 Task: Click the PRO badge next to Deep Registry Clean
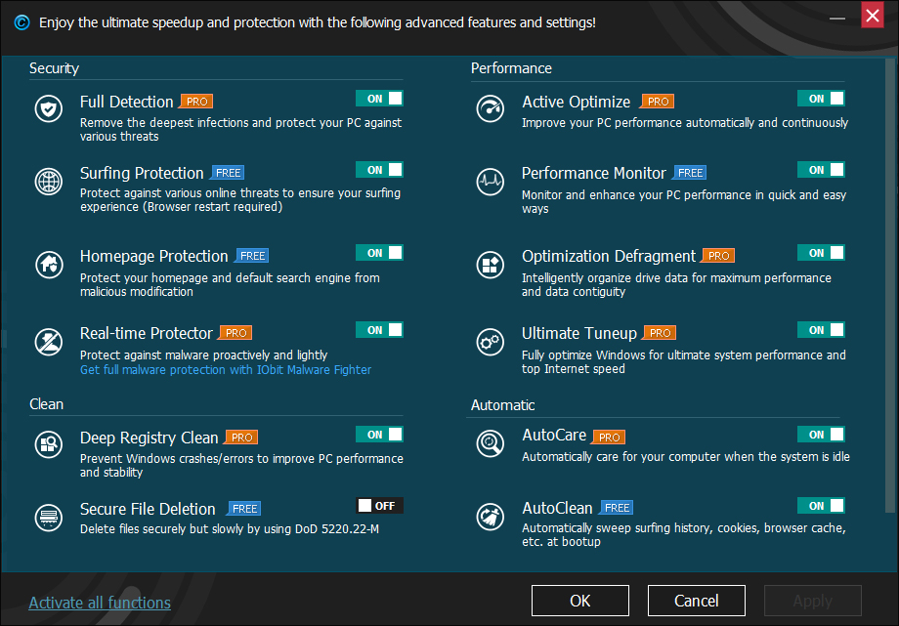(x=240, y=438)
